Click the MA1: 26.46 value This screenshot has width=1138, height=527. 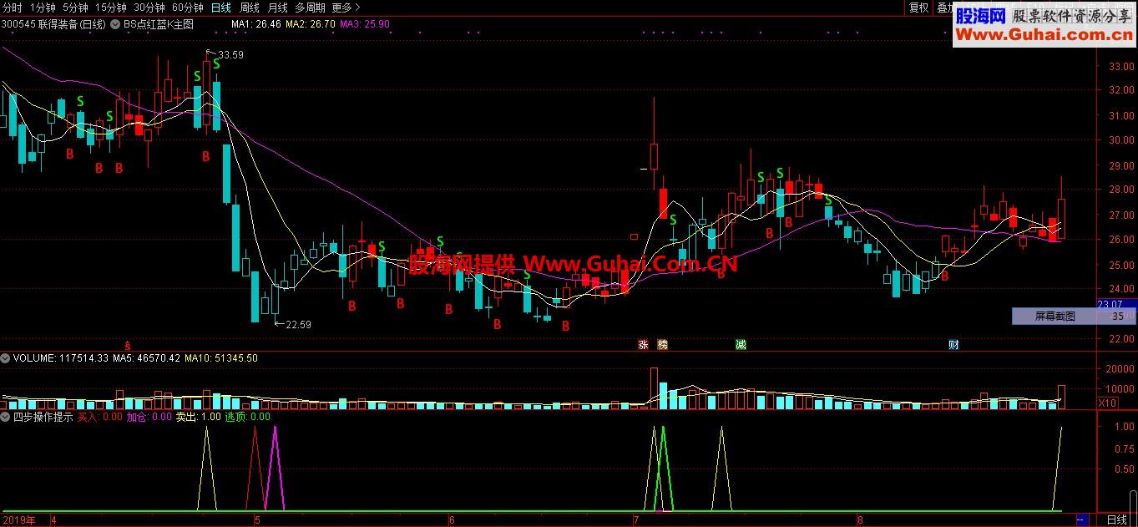click(x=255, y=24)
